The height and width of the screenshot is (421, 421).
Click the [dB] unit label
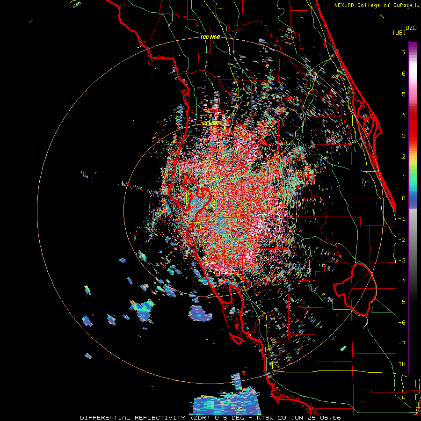pos(399,32)
